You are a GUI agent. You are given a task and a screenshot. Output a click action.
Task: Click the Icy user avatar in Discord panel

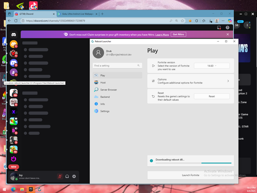pos(13,177)
